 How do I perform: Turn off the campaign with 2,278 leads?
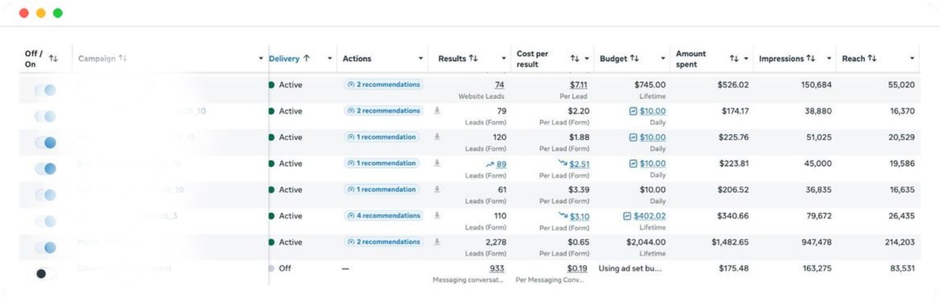click(46, 247)
